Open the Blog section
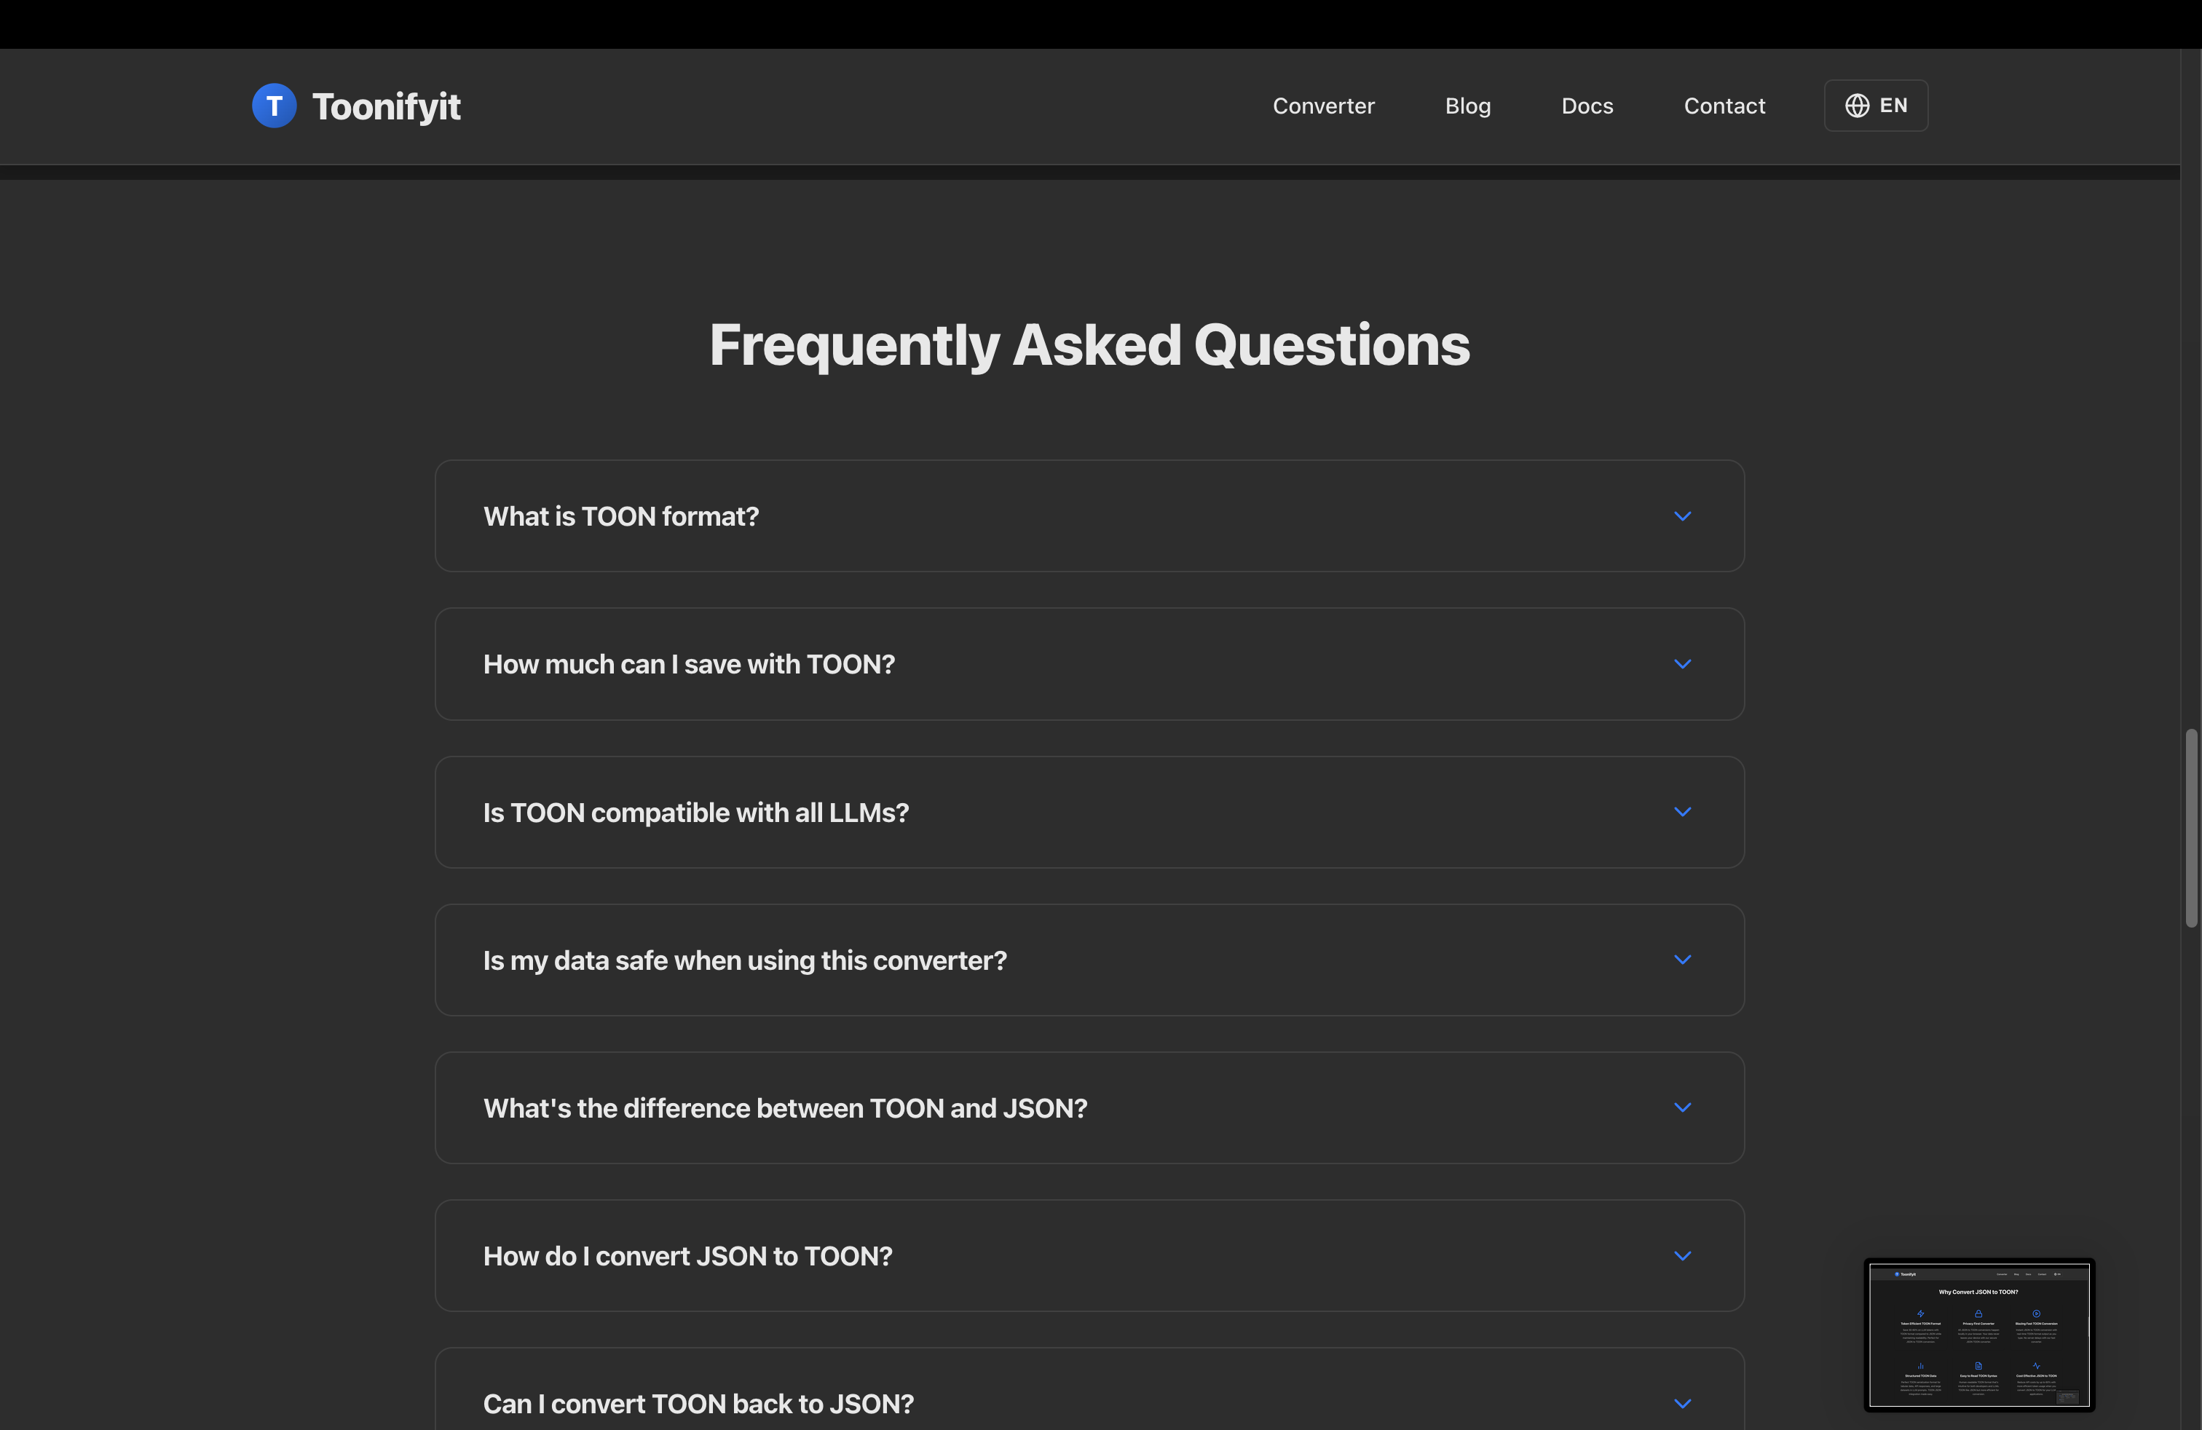 pos(1467,106)
